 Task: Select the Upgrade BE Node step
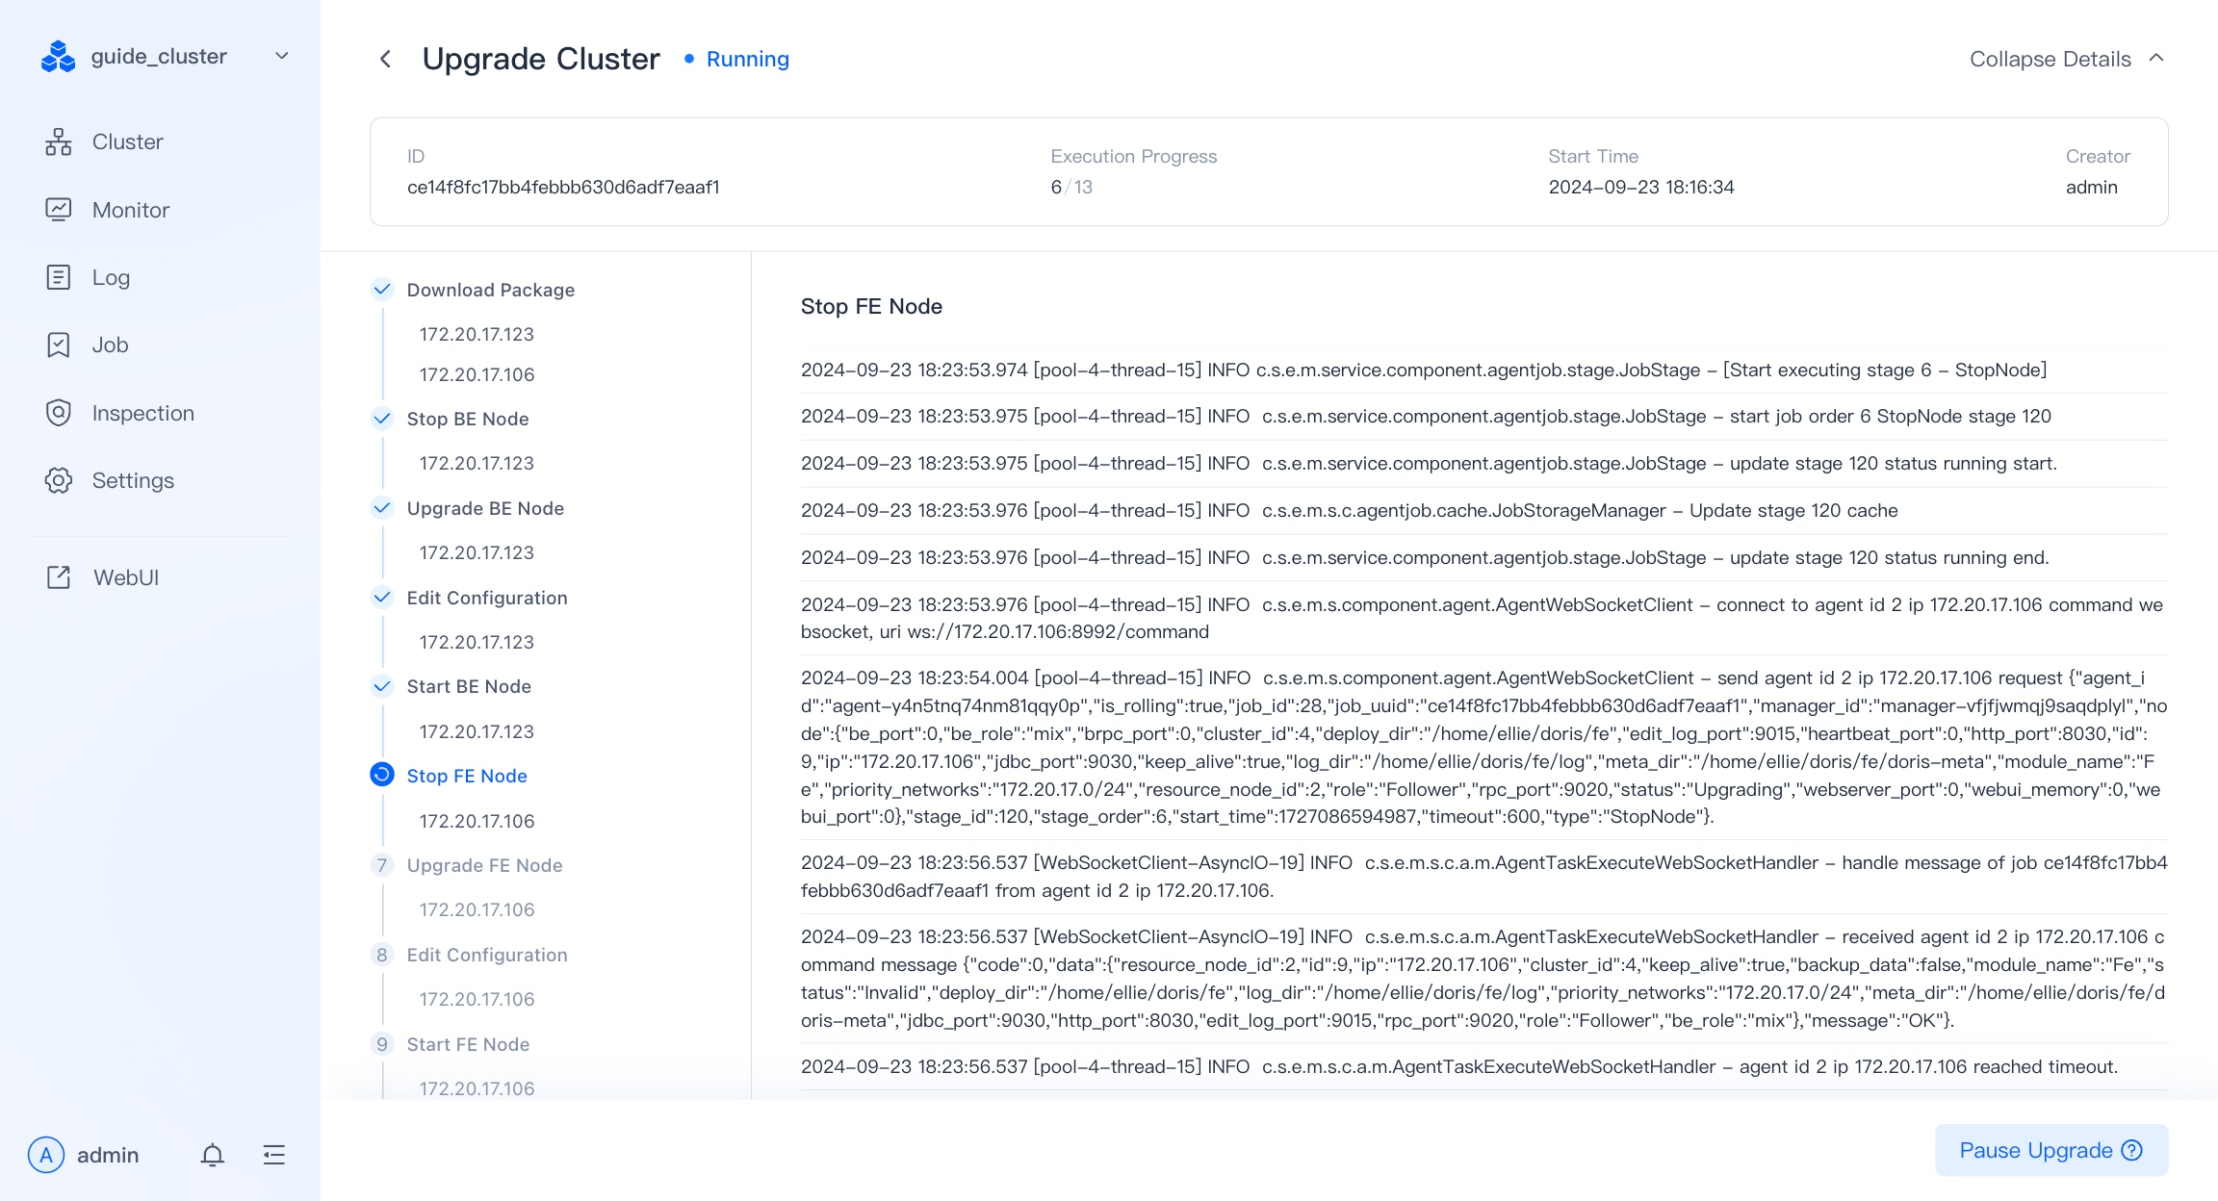point(485,508)
